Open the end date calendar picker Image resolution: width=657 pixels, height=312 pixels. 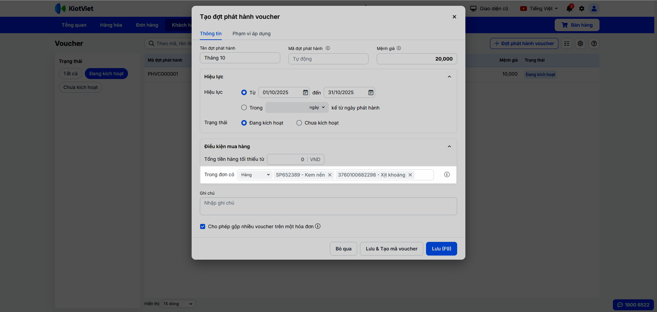[x=371, y=92]
